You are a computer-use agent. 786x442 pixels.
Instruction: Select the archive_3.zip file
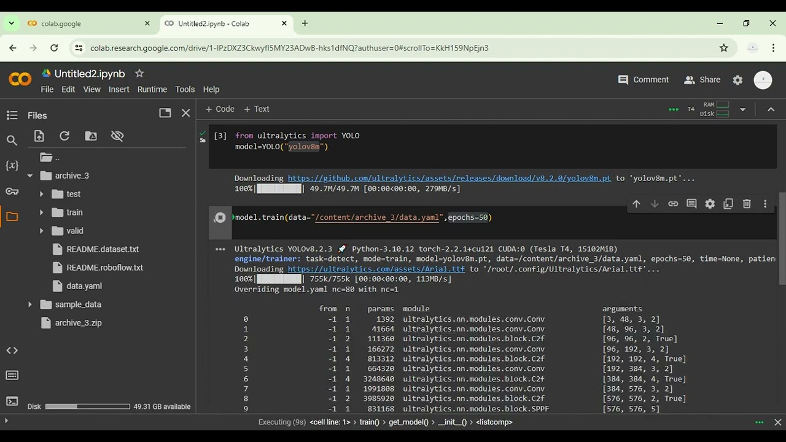79,323
